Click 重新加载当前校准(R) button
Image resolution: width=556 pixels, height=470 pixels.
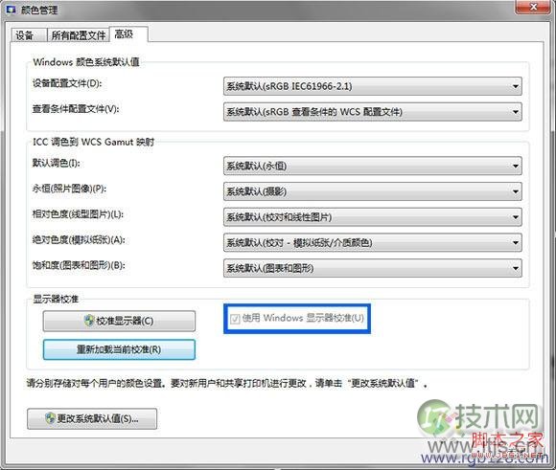point(119,349)
